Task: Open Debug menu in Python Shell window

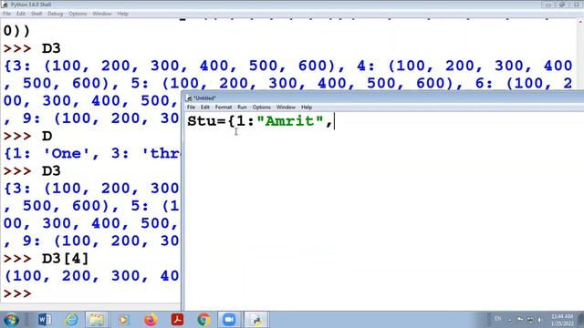Action: 55,14
